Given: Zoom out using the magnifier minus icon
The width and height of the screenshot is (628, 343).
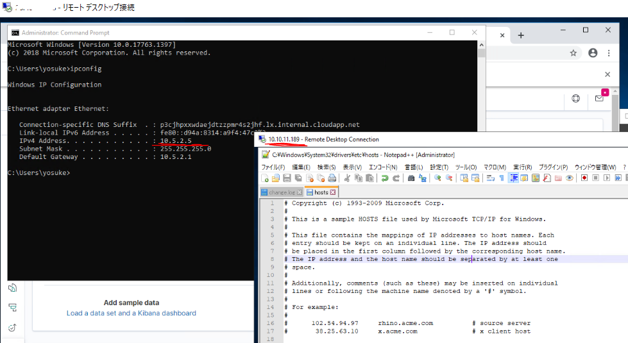Looking at the screenshot, I should click(449, 178).
